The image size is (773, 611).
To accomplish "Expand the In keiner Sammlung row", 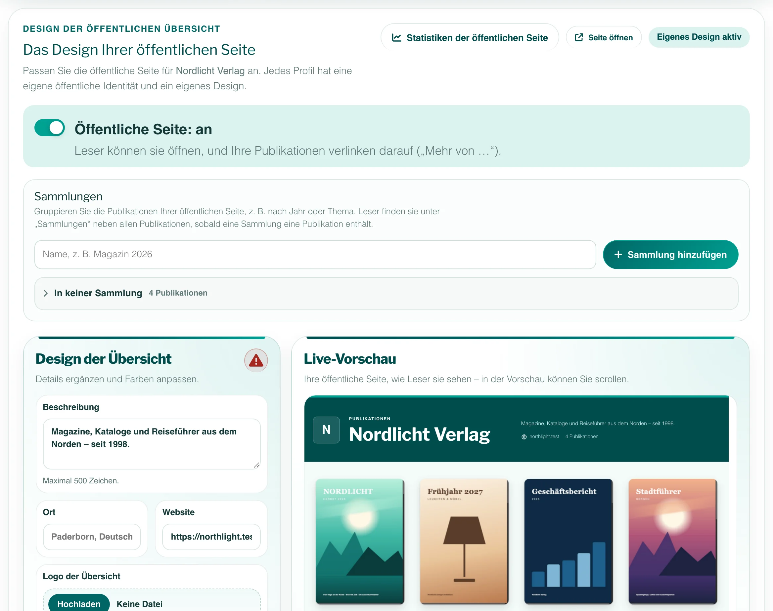I will 386,293.
